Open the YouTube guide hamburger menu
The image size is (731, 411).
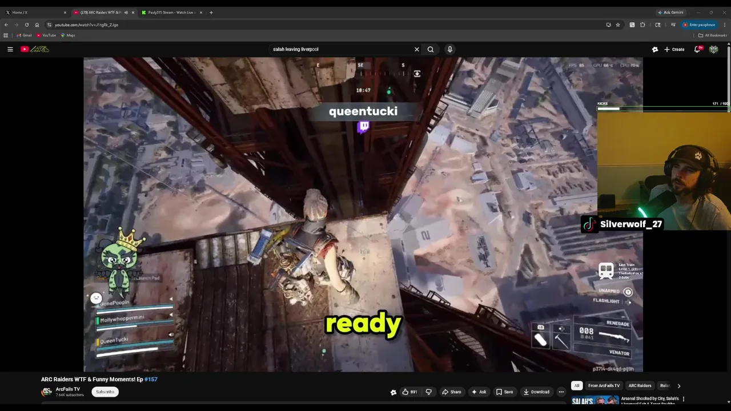point(10,49)
